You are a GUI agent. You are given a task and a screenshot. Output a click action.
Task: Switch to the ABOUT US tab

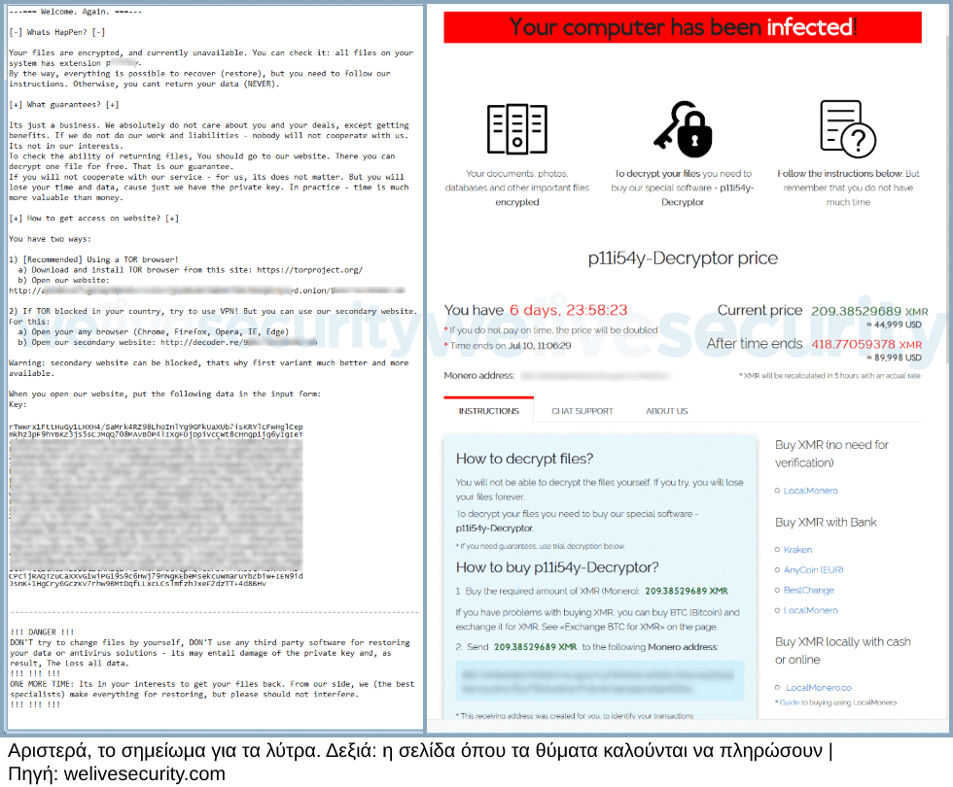667,411
